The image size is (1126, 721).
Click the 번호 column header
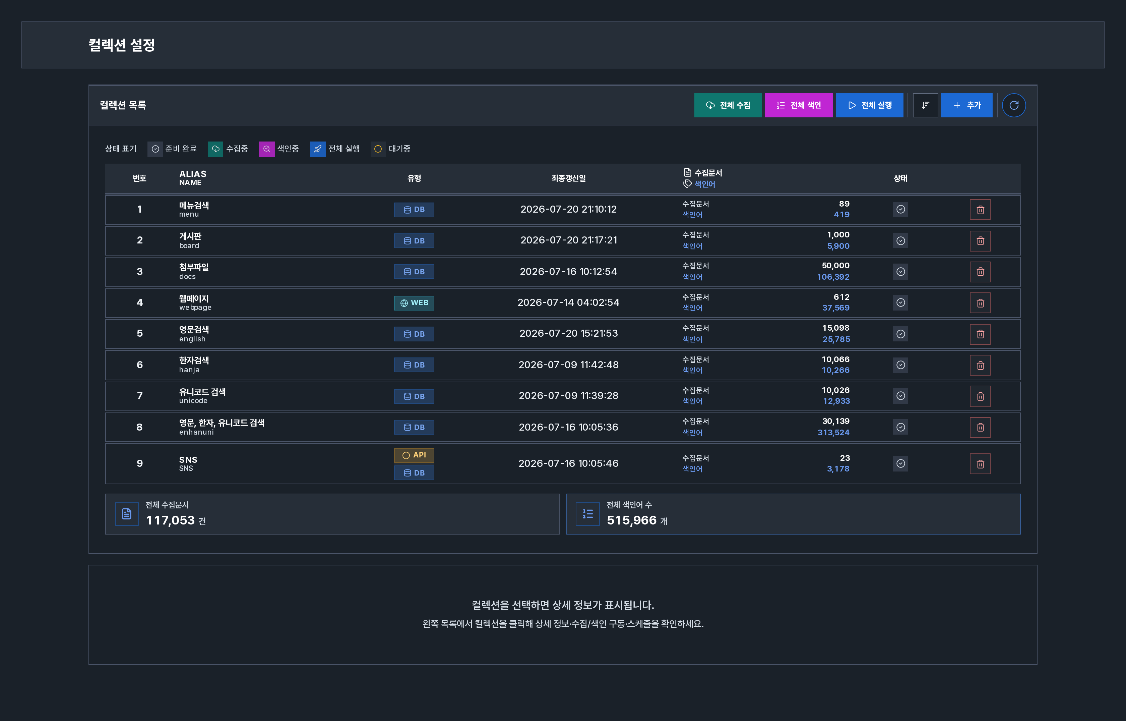coord(139,178)
